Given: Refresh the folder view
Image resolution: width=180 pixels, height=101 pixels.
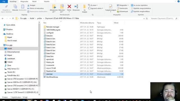Looking at the screenshot, I should 147,19.
